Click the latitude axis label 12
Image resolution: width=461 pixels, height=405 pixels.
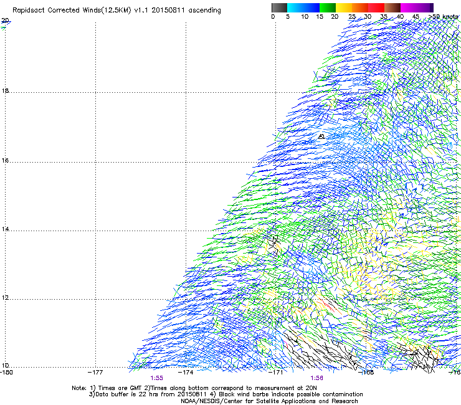coord(5,298)
